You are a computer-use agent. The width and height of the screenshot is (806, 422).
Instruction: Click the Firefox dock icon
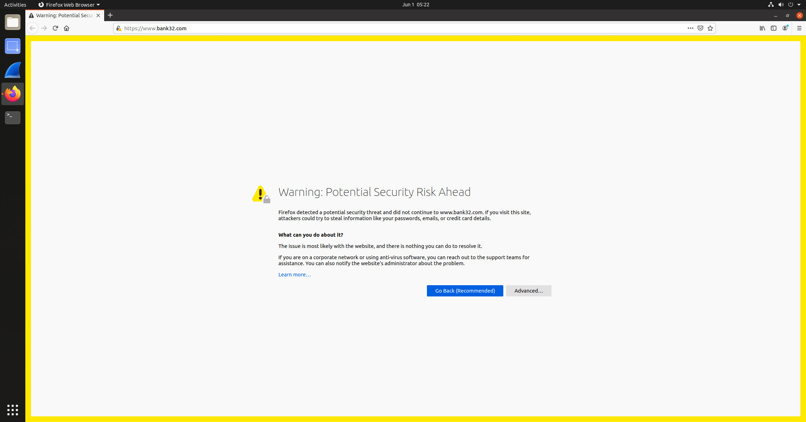[13, 94]
